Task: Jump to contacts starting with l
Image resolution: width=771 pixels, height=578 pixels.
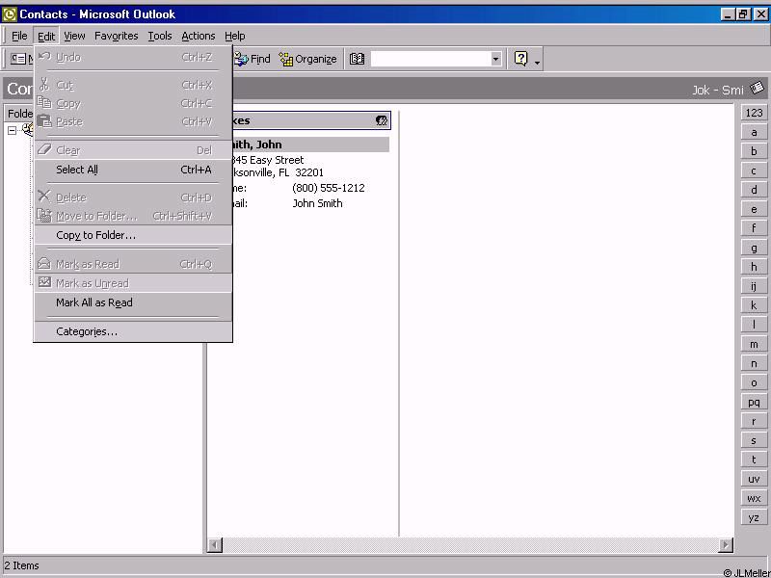Action: click(754, 325)
